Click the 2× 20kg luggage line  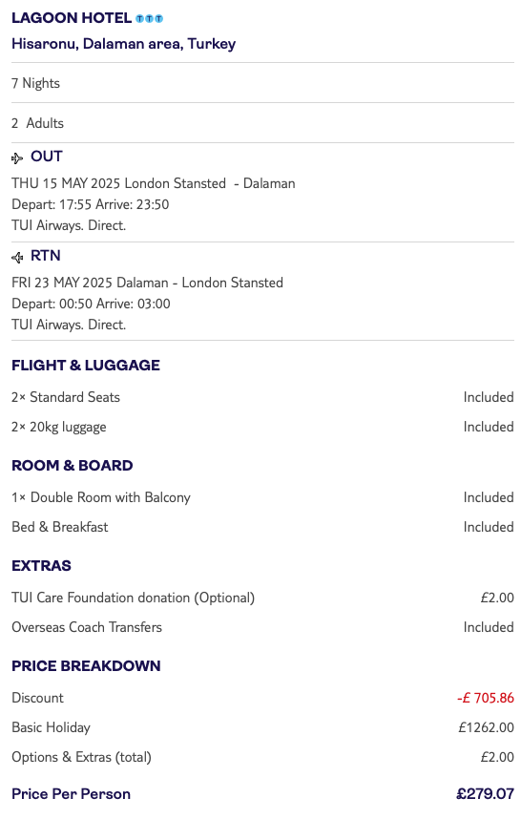(x=262, y=427)
